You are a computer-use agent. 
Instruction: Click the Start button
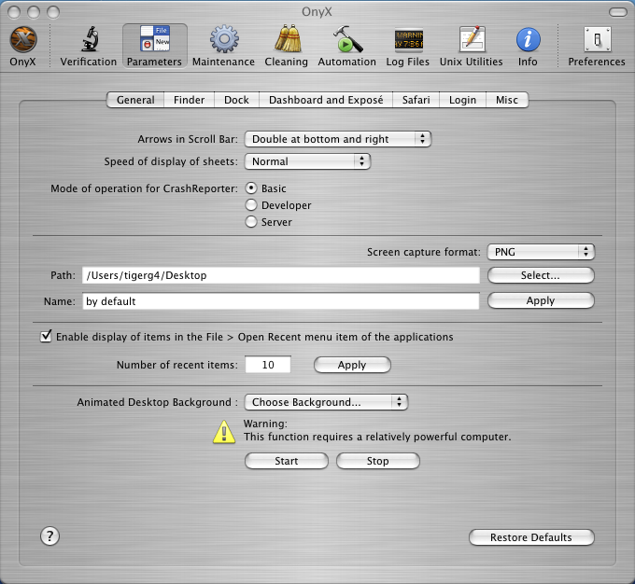pyautogui.click(x=287, y=461)
